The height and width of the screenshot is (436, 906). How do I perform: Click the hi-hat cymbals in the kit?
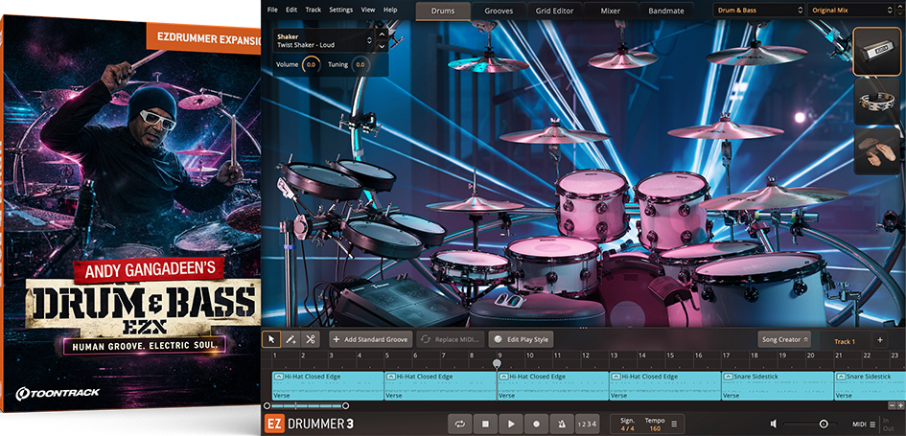pyautogui.click(x=475, y=204)
